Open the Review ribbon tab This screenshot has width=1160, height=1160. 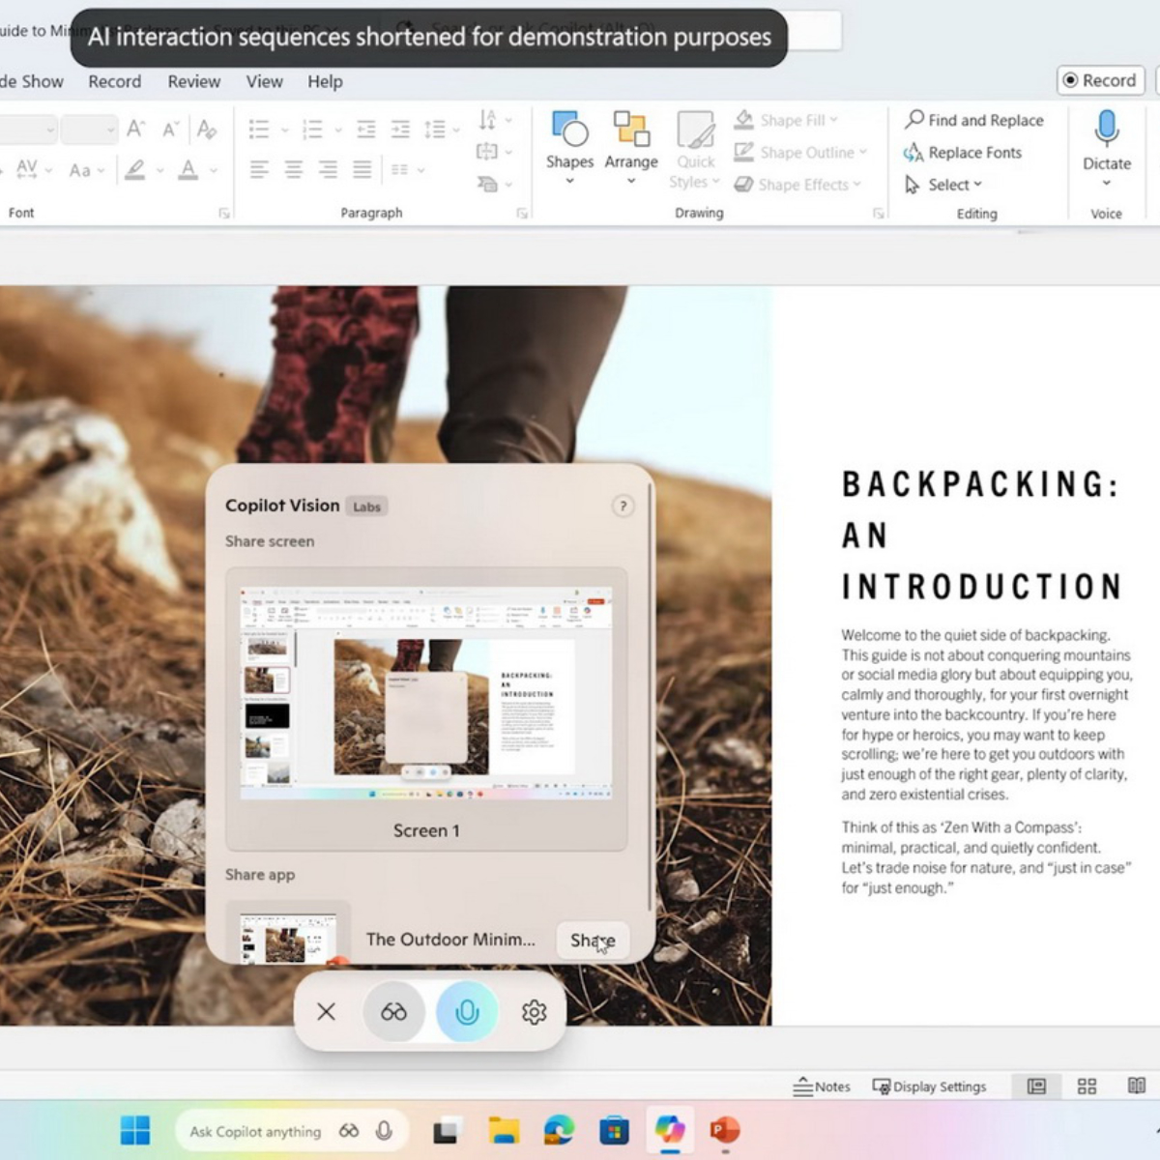coord(193,82)
